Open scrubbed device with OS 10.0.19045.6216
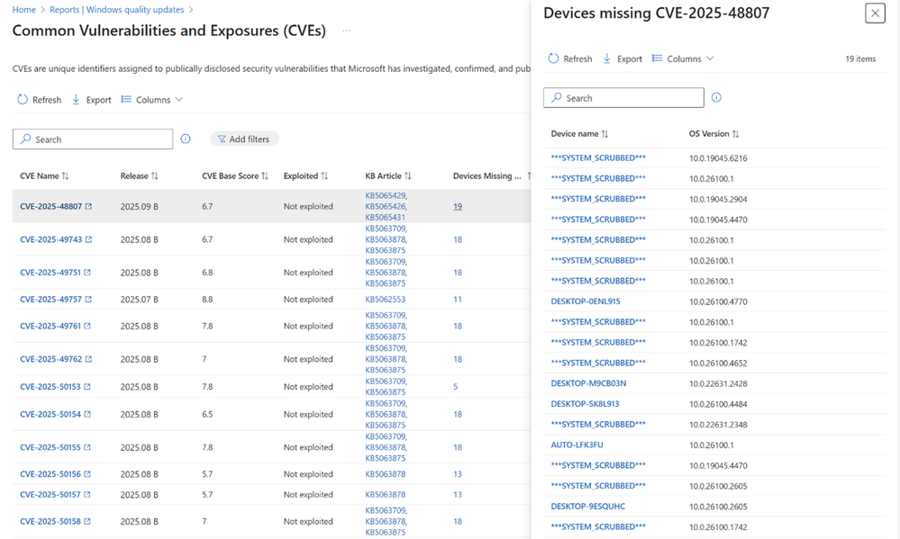900x539 pixels. point(598,157)
